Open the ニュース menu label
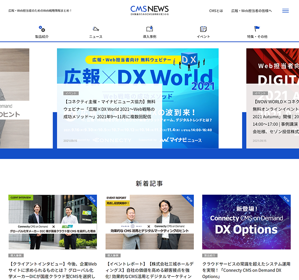This screenshot has height=280, width=299. point(96,37)
